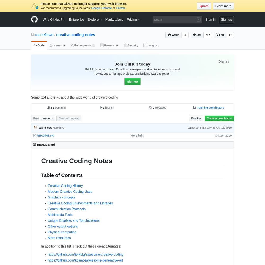Open Enterprise in the top navigation

[77, 20]
